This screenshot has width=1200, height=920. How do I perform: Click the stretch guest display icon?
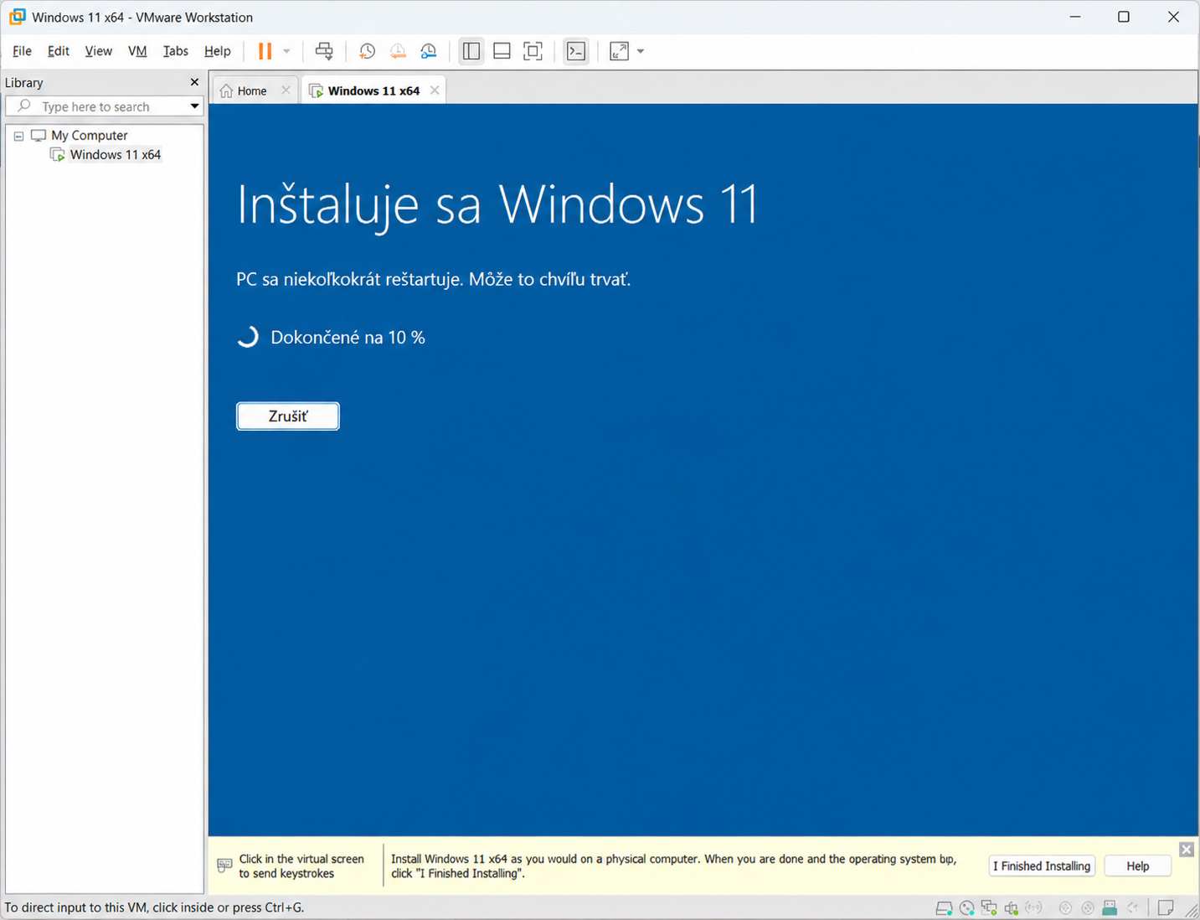coord(619,51)
